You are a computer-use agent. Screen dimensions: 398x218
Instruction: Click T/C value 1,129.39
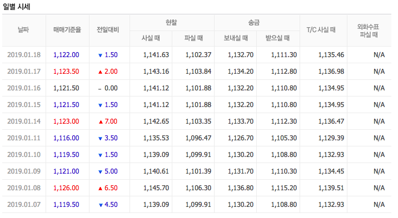click(x=331, y=138)
